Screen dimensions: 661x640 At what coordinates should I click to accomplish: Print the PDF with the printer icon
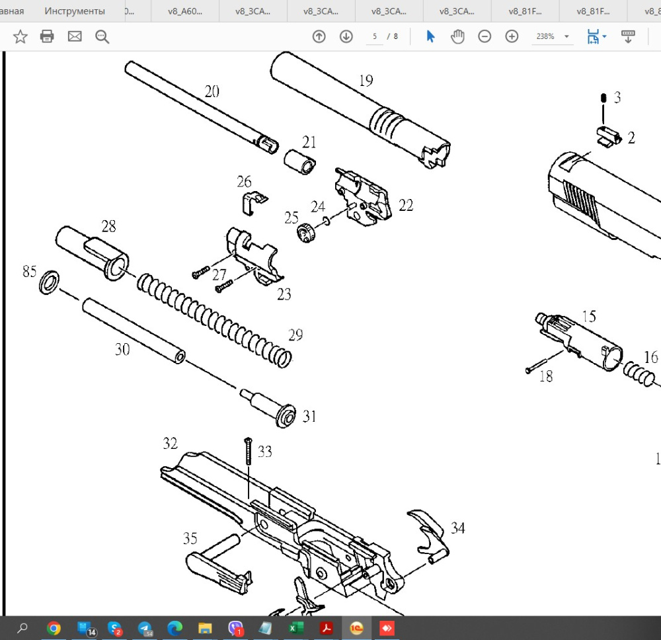point(47,36)
